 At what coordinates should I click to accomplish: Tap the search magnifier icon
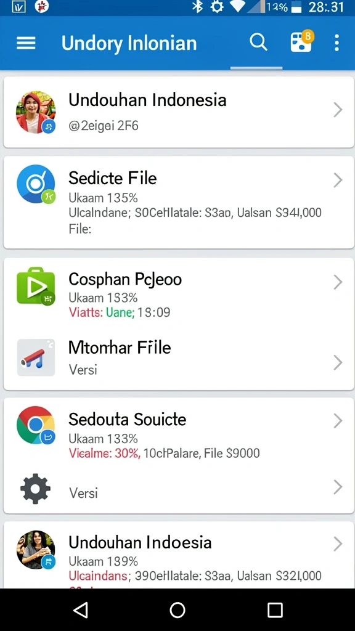pyautogui.click(x=258, y=43)
